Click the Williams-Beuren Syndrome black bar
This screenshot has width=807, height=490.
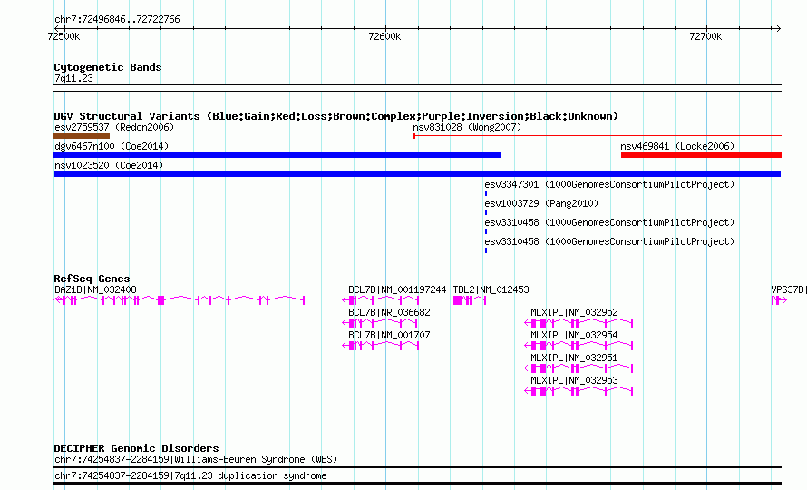(417, 466)
